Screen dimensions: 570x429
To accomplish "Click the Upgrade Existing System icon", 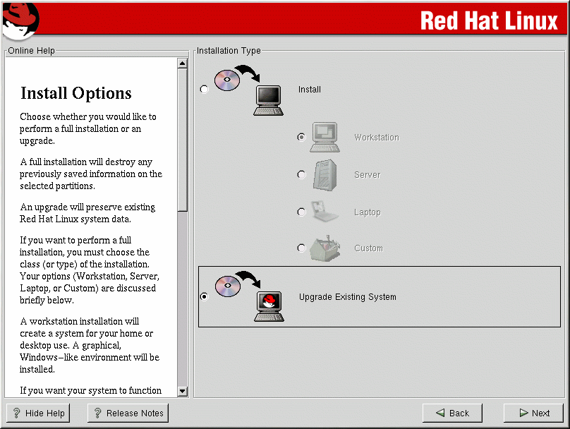I will pyautogui.click(x=249, y=297).
